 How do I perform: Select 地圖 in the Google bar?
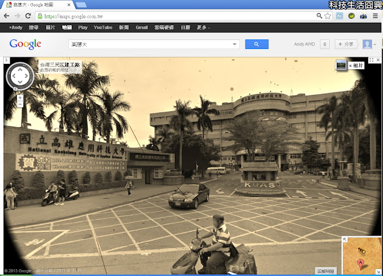coord(66,27)
